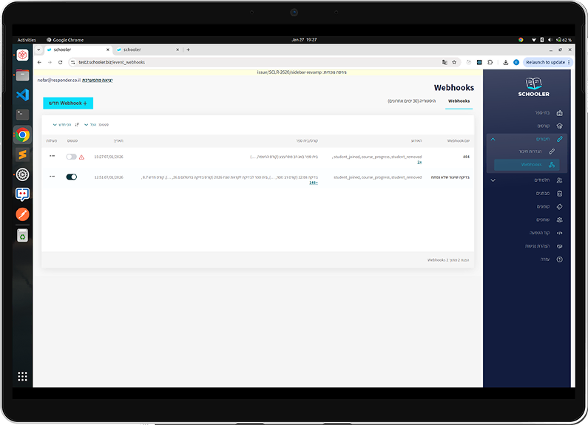The height and width of the screenshot is (425, 588).
Task: Open the courses (קורסים) graduation cap item
Action: (550, 126)
